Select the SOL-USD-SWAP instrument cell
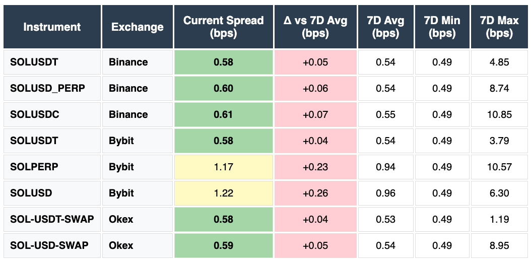 point(49,246)
